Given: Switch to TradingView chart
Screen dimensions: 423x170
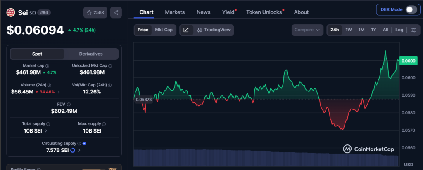Looking at the screenshot, I should pyautogui.click(x=214, y=30).
